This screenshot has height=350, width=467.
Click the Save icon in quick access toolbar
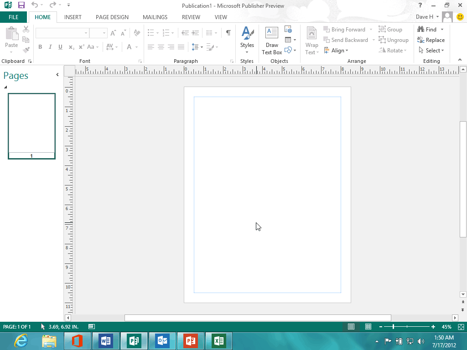(21, 5)
